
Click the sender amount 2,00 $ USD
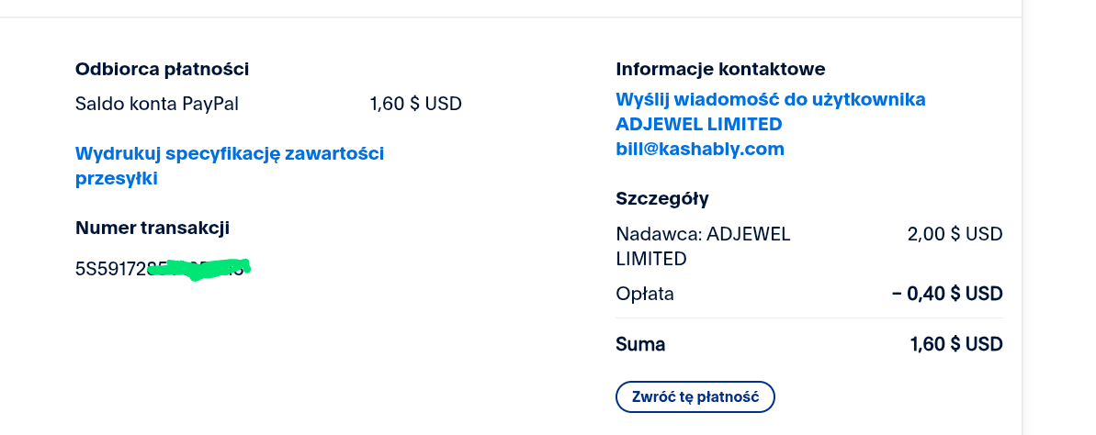tap(955, 234)
